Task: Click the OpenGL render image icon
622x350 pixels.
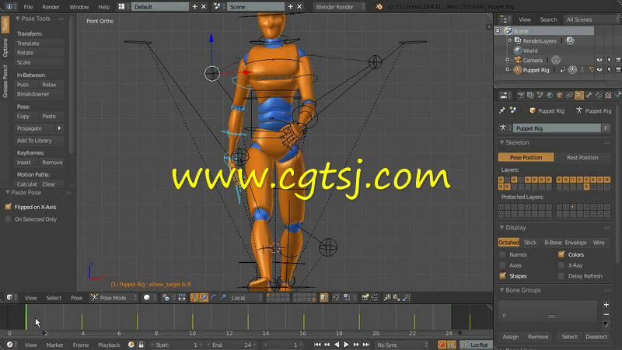Action: 365,298
